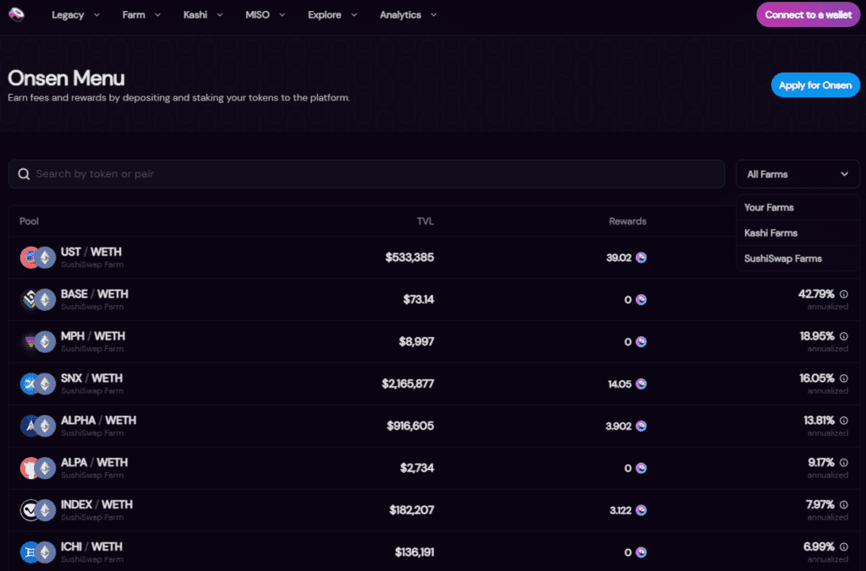Click the info icon next to 18.95%

[x=844, y=336]
